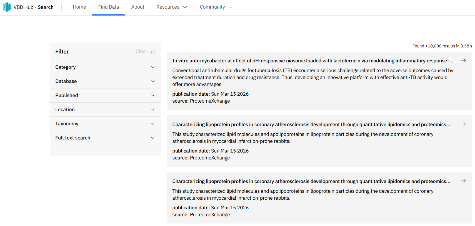
Task: Click the first result's ProteomeXchange source line
Action: point(201,101)
